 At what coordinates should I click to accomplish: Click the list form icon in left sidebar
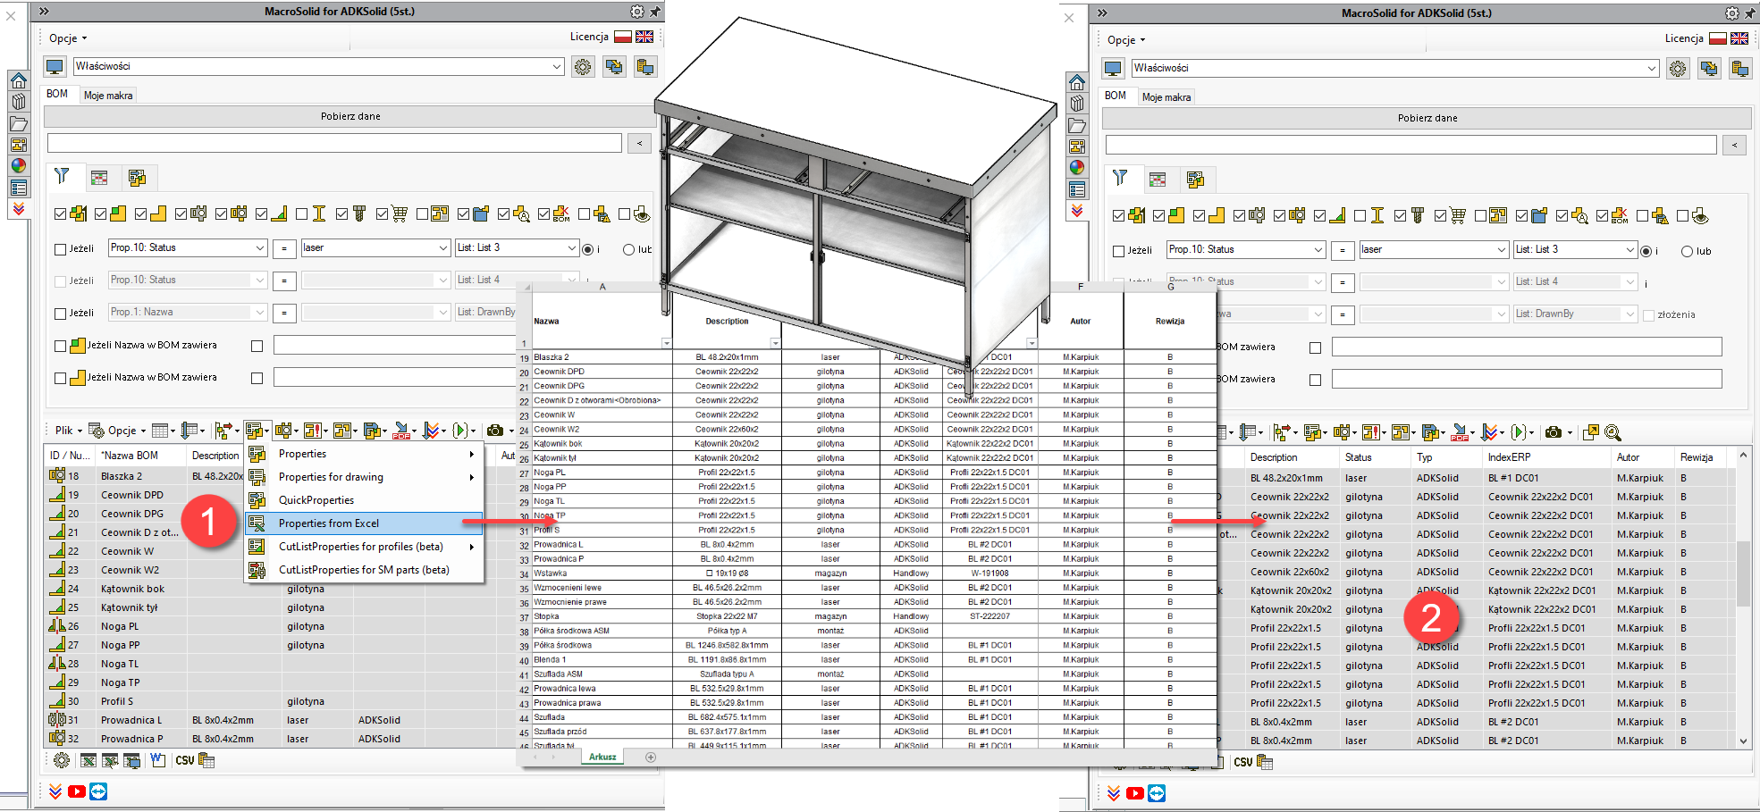pyautogui.click(x=18, y=188)
